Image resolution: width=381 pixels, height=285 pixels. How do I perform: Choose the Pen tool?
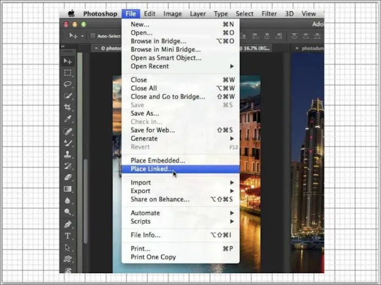[x=68, y=224]
